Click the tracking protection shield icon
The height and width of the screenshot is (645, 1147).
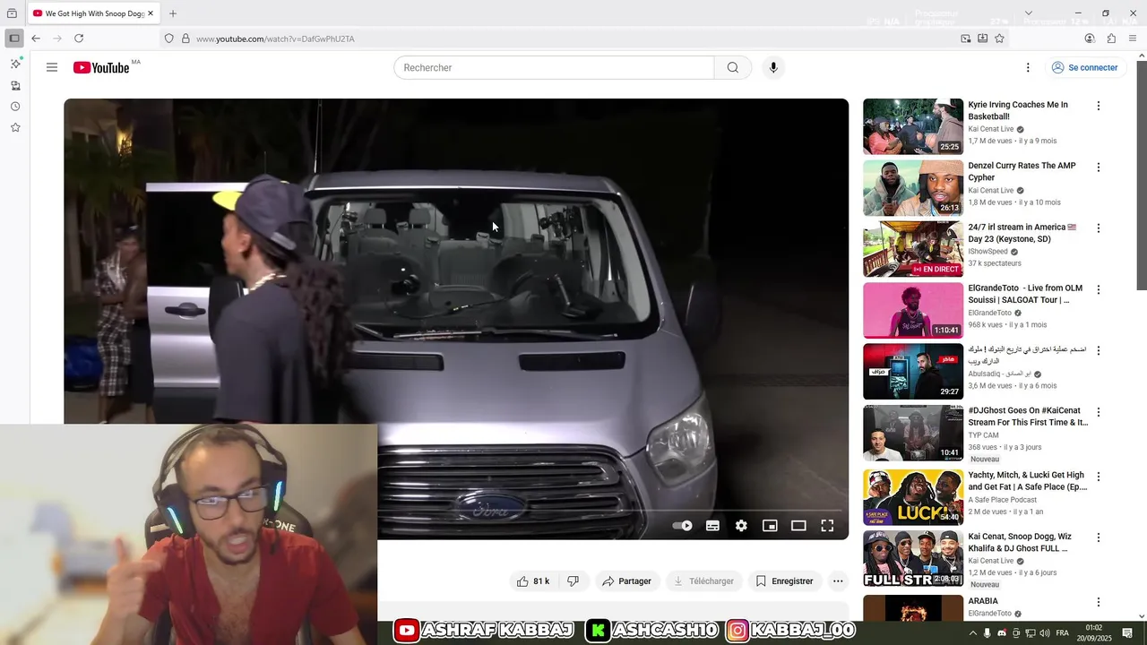pyautogui.click(x=168, y=39)
